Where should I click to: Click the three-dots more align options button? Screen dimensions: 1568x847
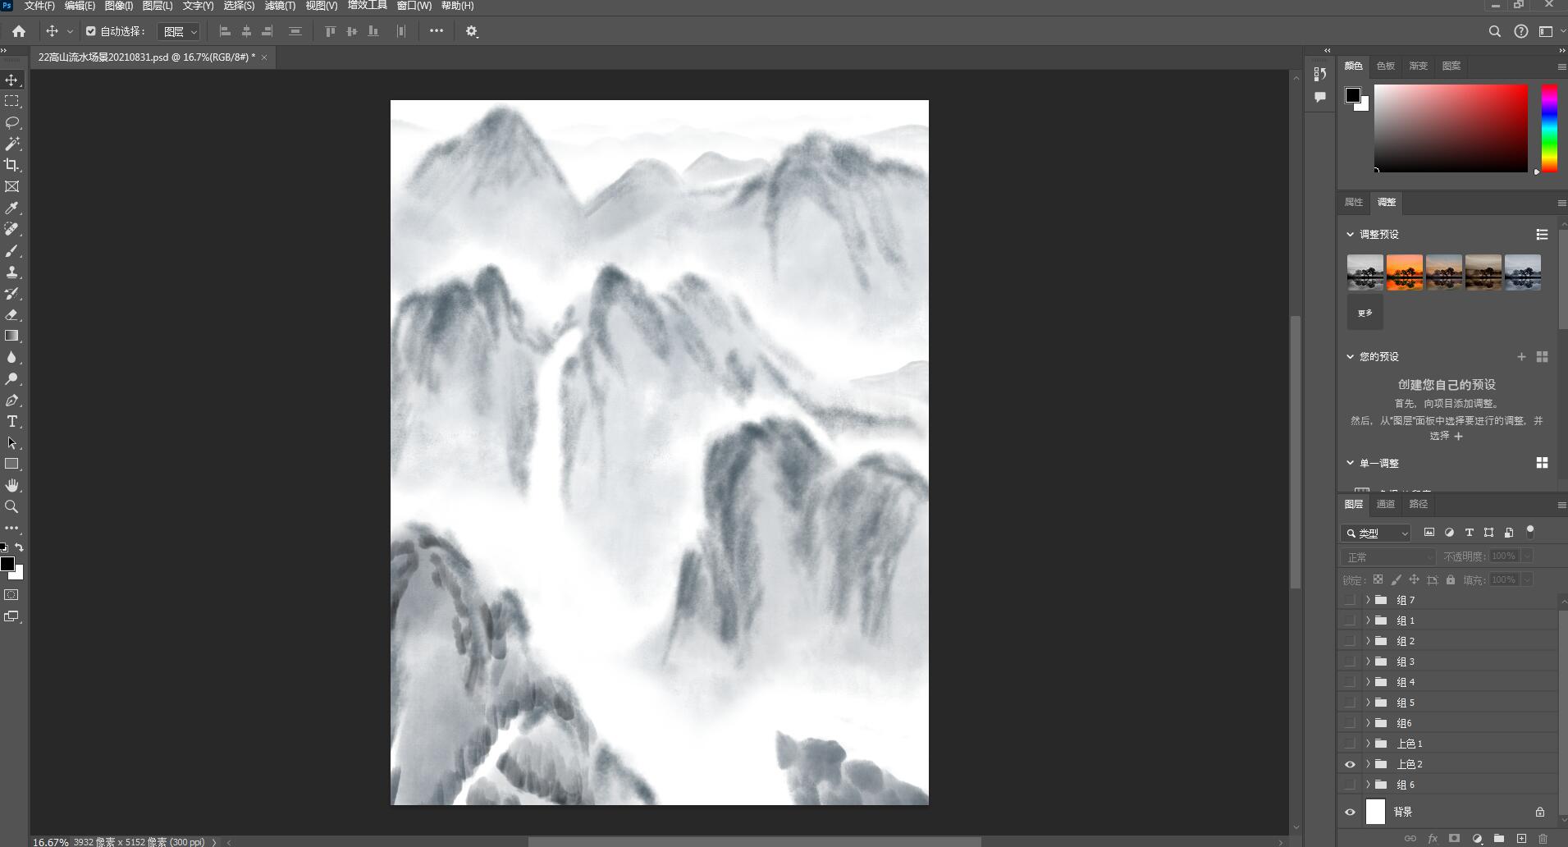point(437,31)
